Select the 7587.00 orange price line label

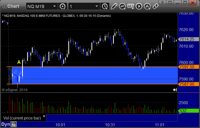point(188,84)
